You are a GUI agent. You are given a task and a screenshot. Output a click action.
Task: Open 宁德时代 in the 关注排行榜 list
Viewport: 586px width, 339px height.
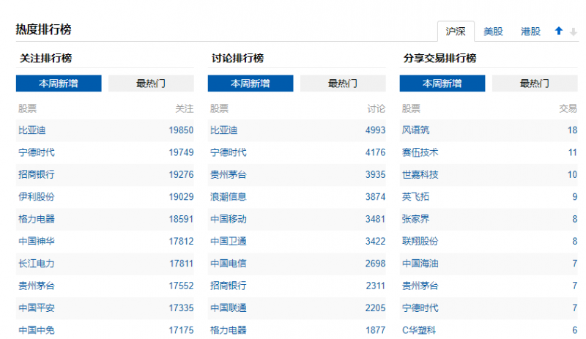[37, 152]
